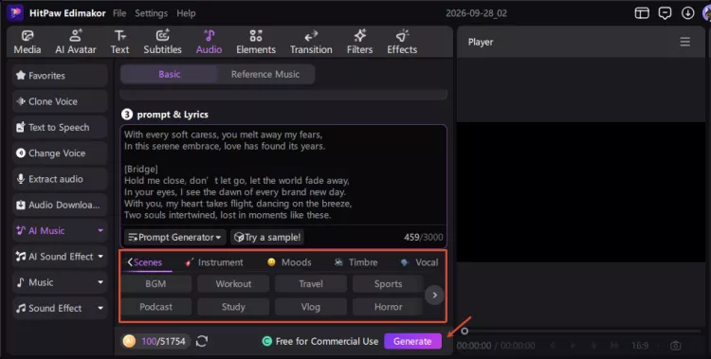Open Clone Voice in the sidebar
Image resolution: width=711 pixels, height=359 pixels.
pyautogui.click(x=60, y=101)
